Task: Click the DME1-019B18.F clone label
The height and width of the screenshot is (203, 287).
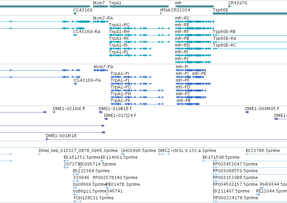Action: point(115,109)
